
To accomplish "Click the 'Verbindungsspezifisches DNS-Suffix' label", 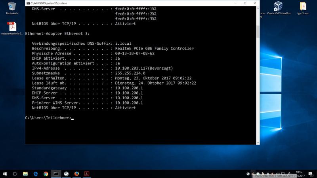I will (x=71, y=44).
